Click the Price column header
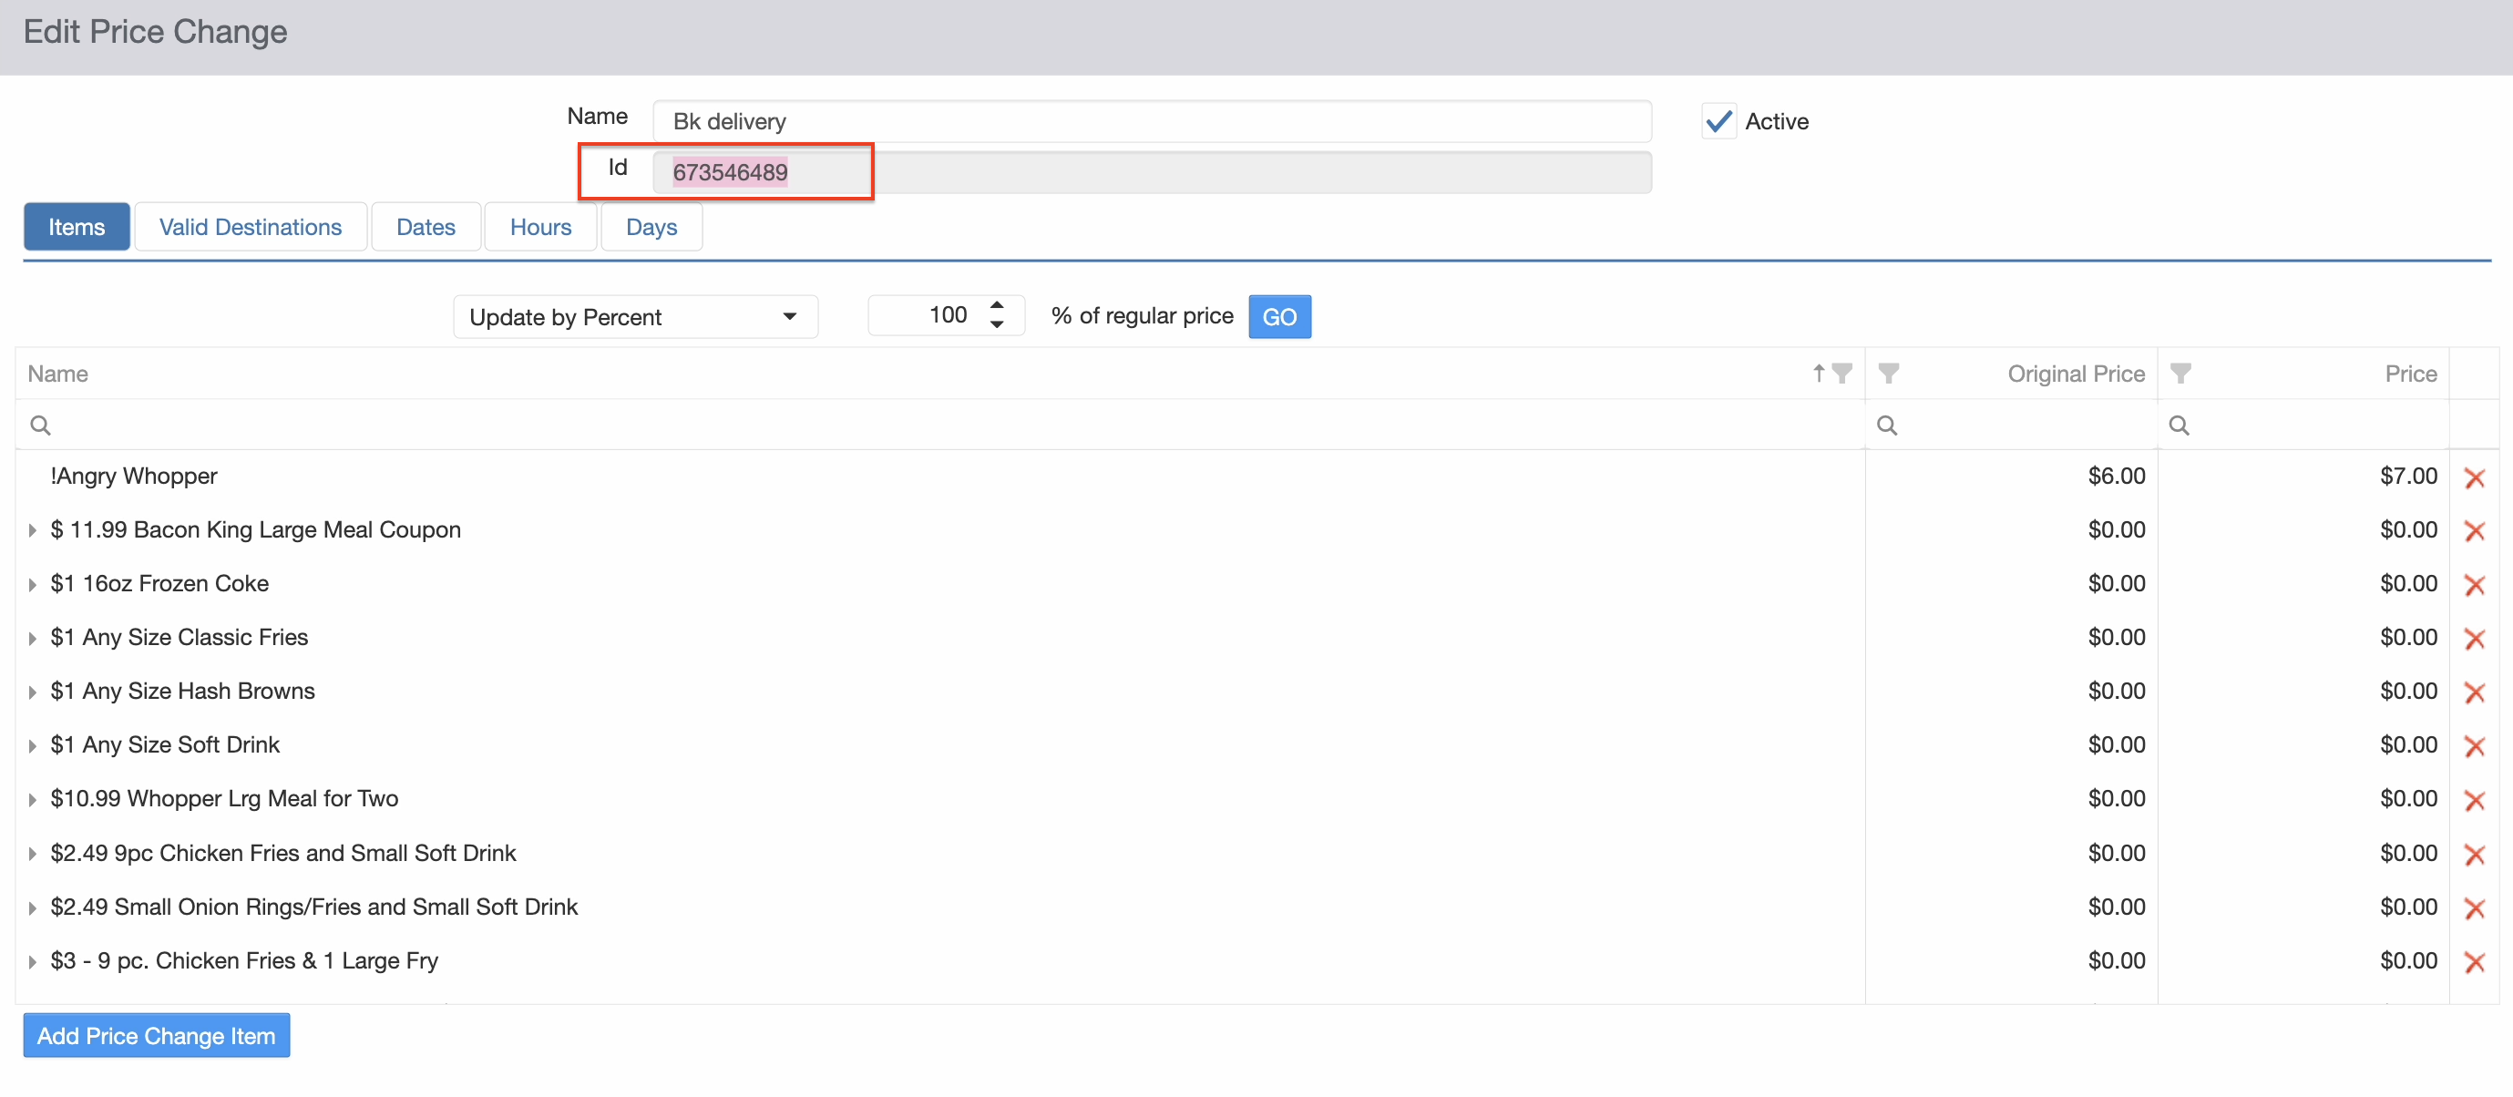Screen dimensions: 2513x1097 coord(2411,374)
